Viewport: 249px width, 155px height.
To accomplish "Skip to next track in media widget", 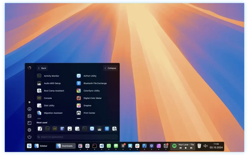I will 191,148.
